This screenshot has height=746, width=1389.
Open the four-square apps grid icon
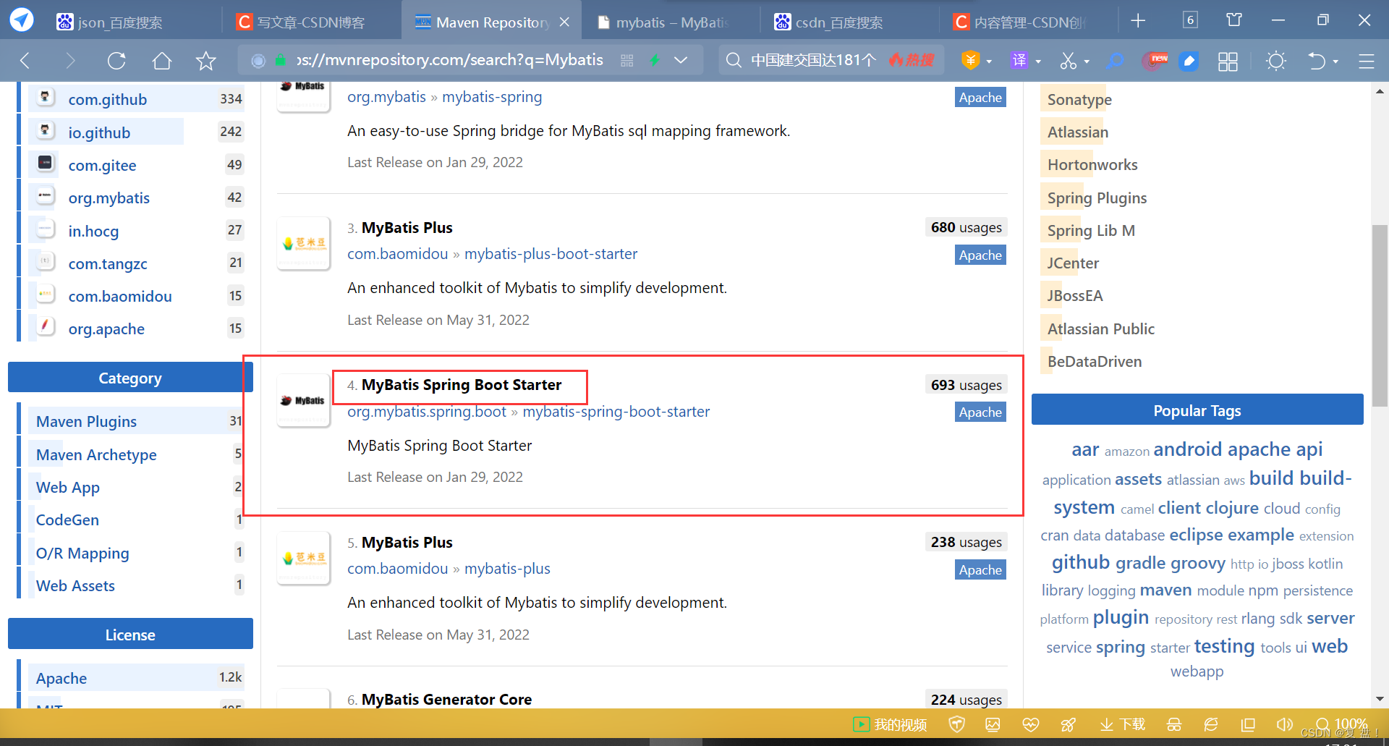(1228, 62)
